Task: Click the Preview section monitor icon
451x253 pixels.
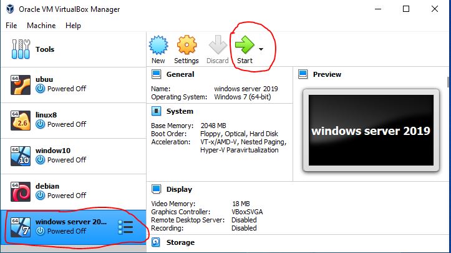Action: [303, 74]
